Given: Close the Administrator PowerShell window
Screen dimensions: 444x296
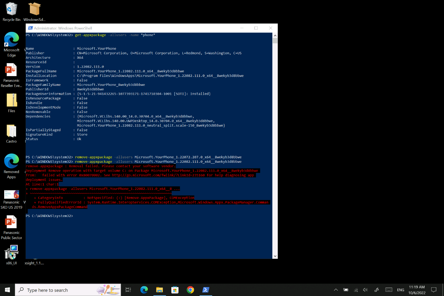Looking at the screenshot, I should (271, 28).
